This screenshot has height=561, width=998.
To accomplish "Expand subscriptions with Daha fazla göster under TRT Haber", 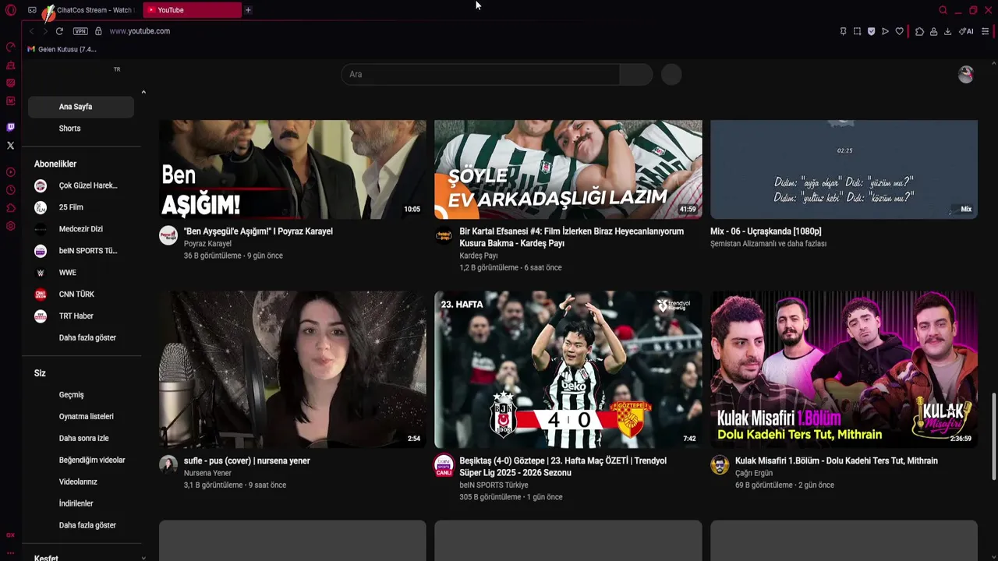I will [x=81, y=338].
